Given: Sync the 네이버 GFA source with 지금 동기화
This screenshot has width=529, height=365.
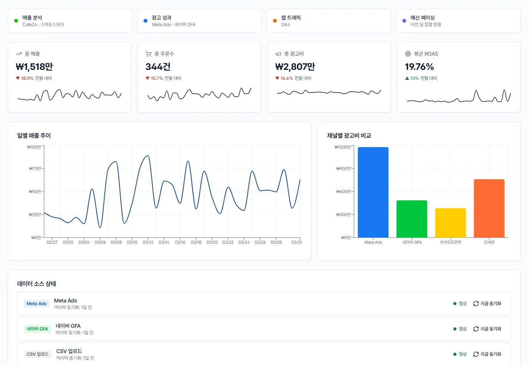Looking at the screenshot, I should coord(487,329).
